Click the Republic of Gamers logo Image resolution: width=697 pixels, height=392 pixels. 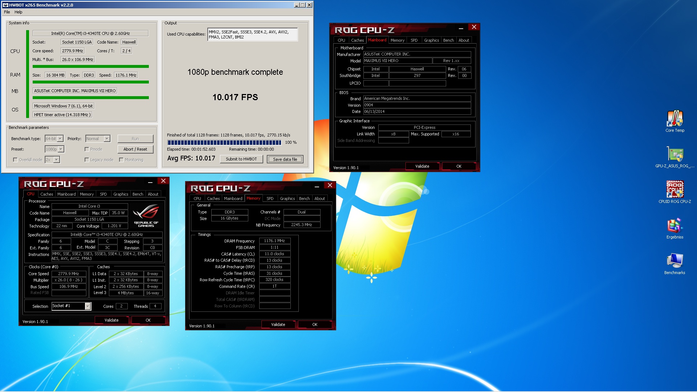(x=146, y=216)
